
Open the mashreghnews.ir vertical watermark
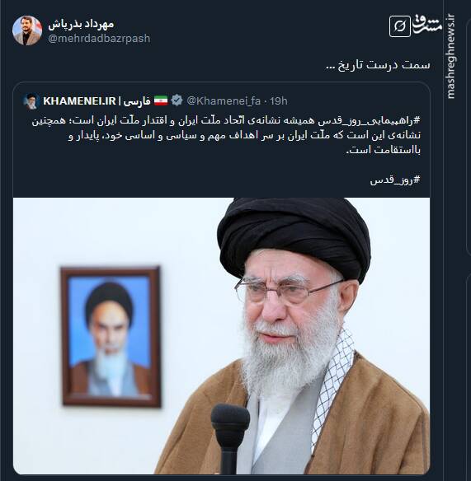[x=450, y=57]
